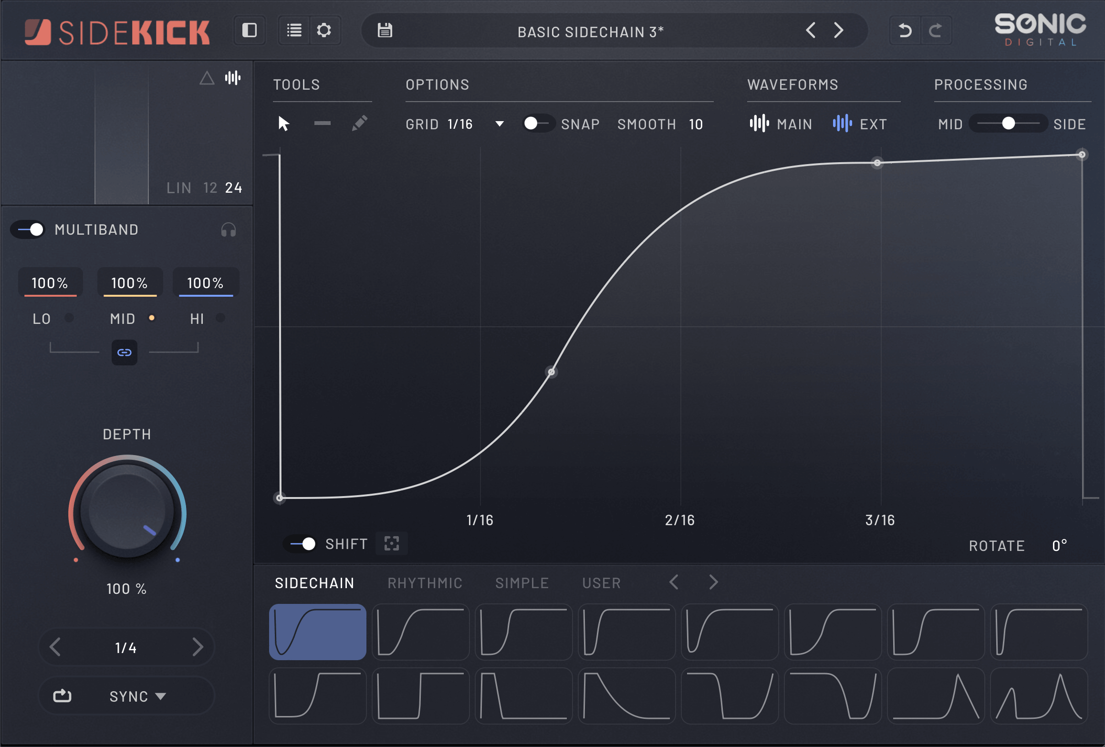
Task: Enable the headphones solo listen icon
Action: [229, 230]
